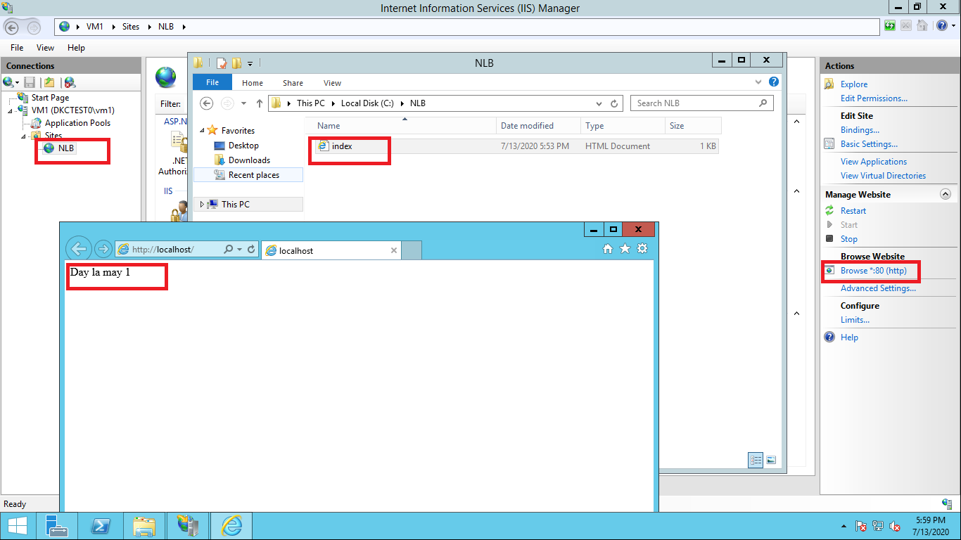Open the Explorer recent locations dropdown arrow
961x540 pixels.
tap(243, 103)
